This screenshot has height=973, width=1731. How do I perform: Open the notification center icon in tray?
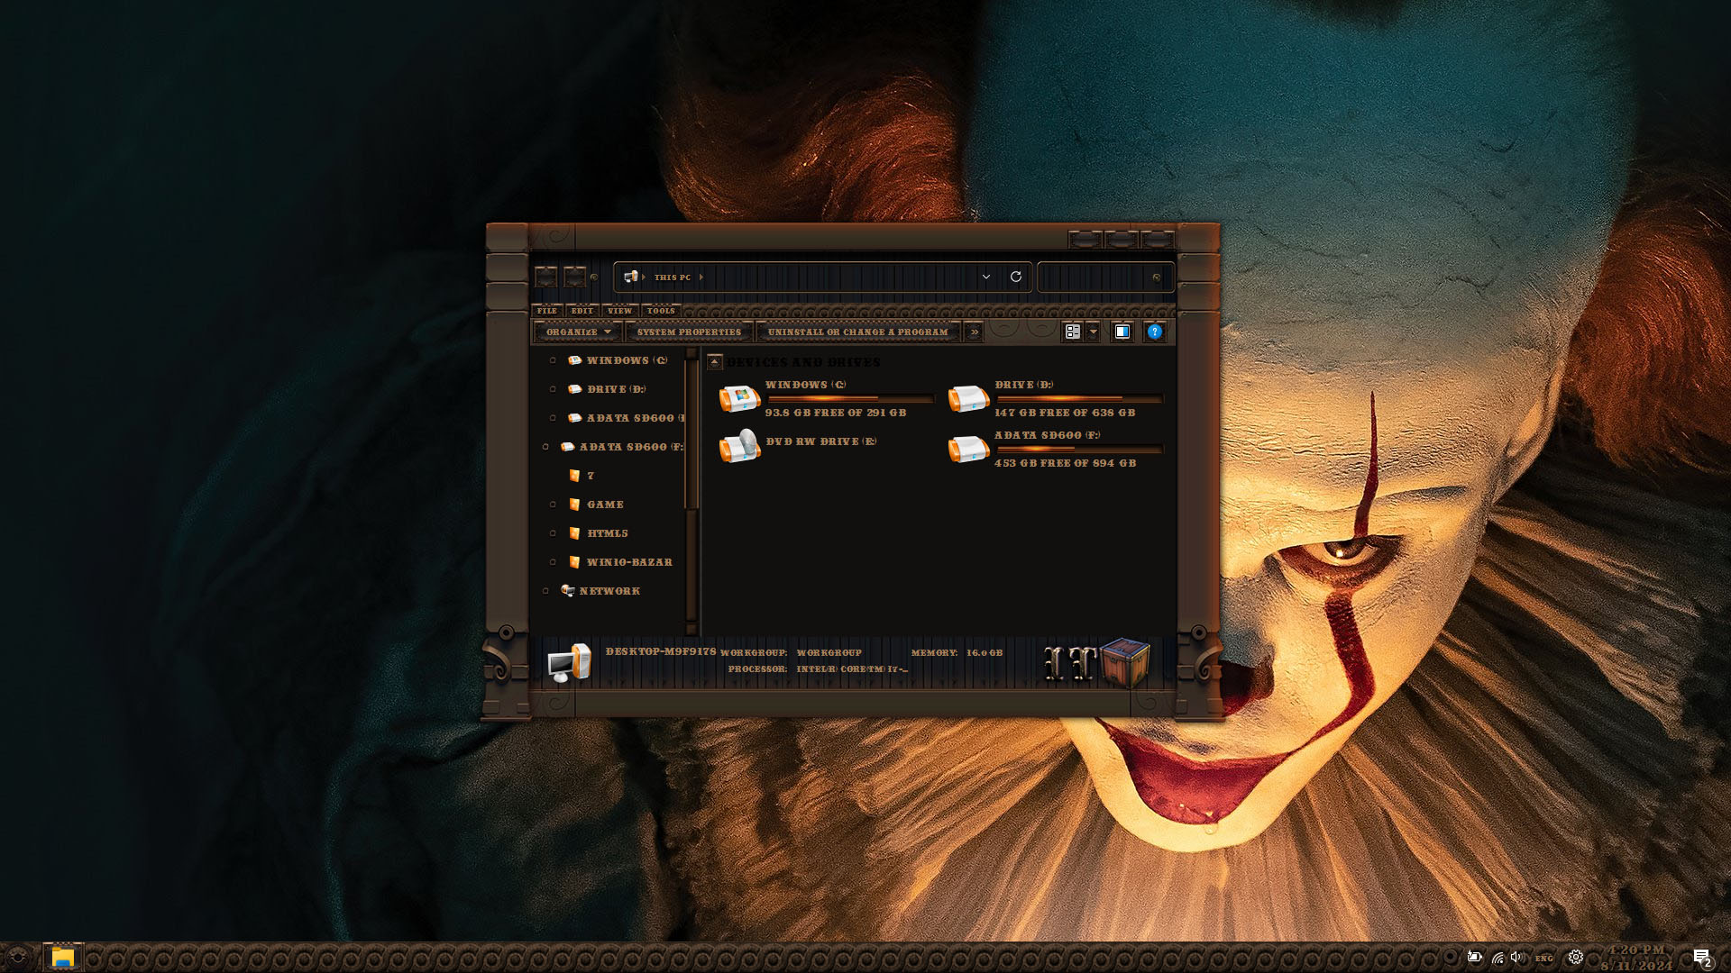pyautogui.click(x=1700, y=957)
